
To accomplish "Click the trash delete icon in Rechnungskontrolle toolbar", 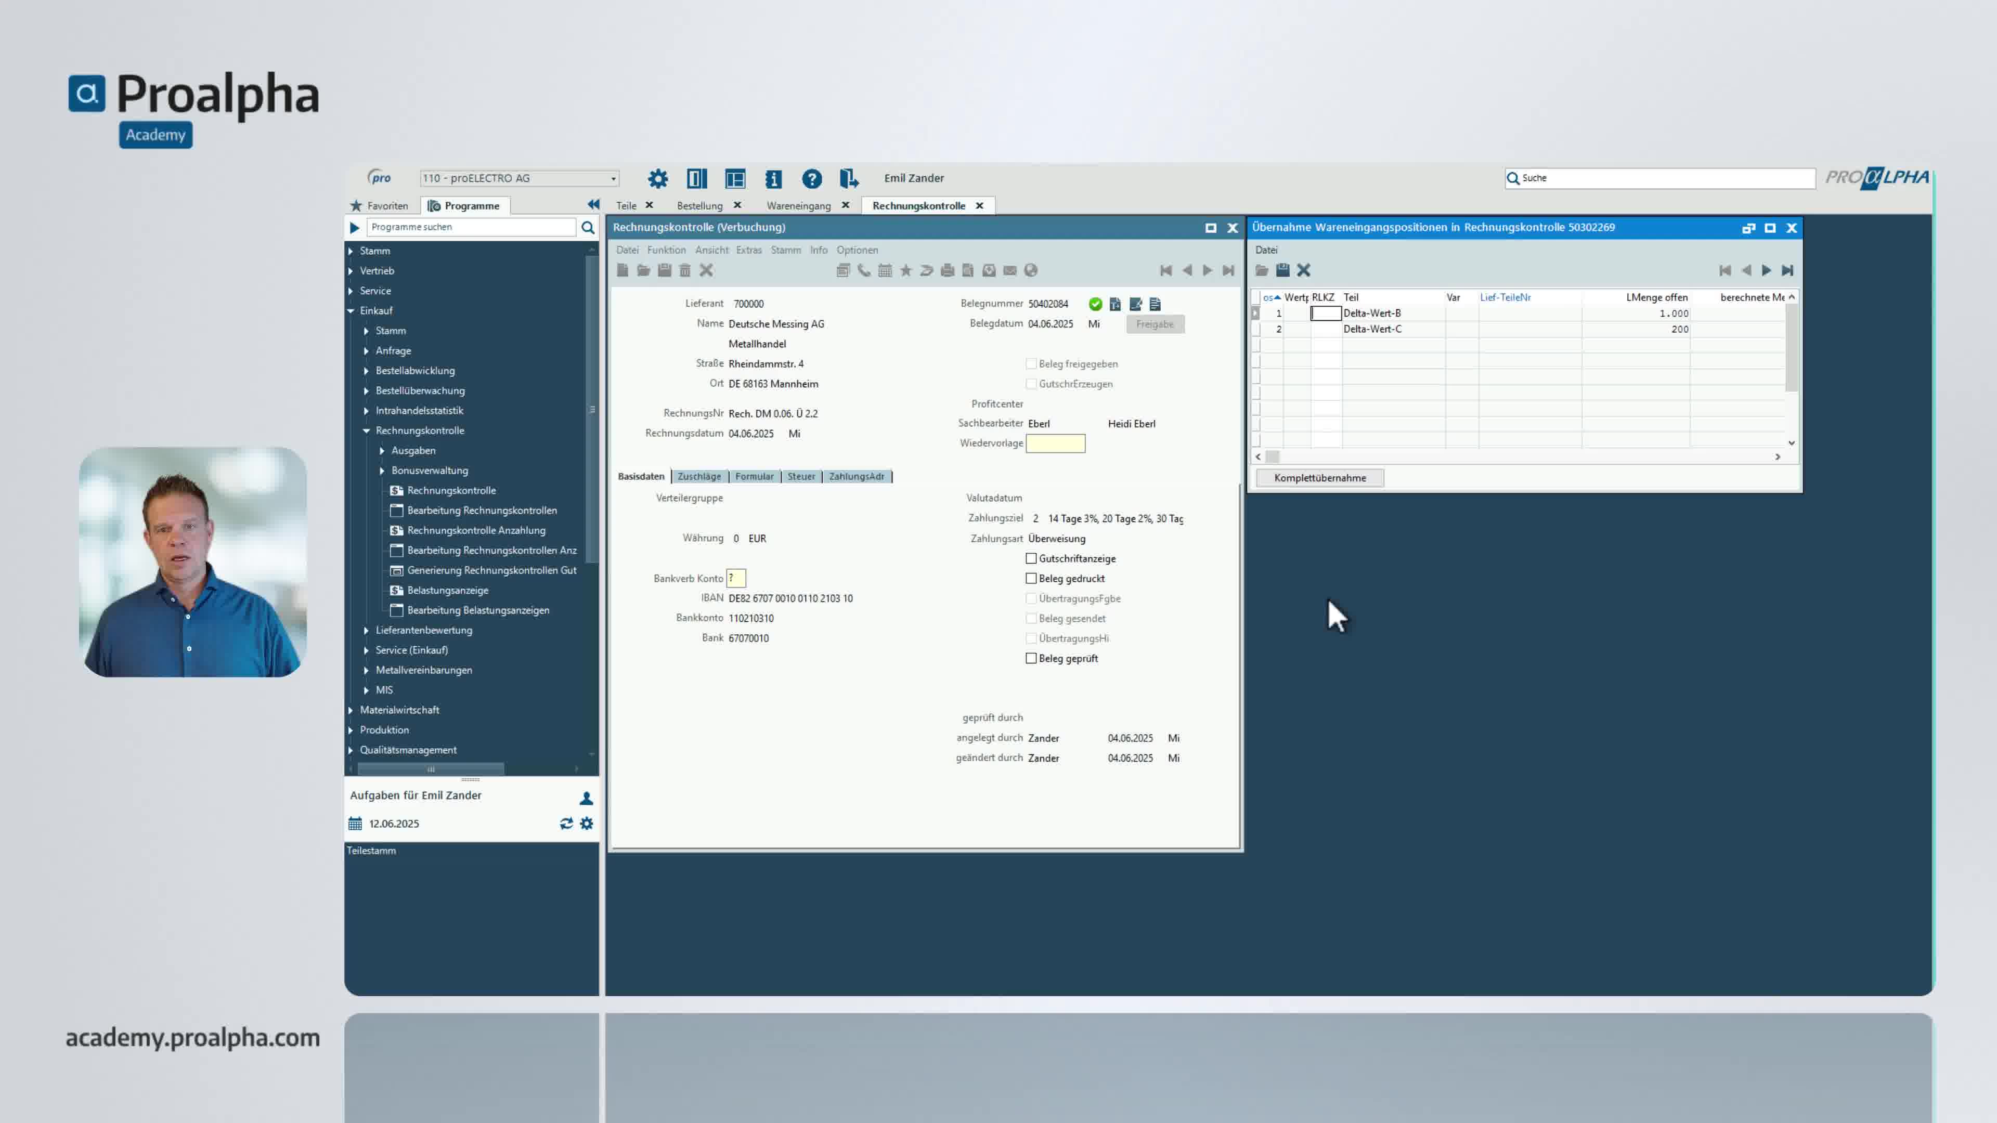I will 684,270.
